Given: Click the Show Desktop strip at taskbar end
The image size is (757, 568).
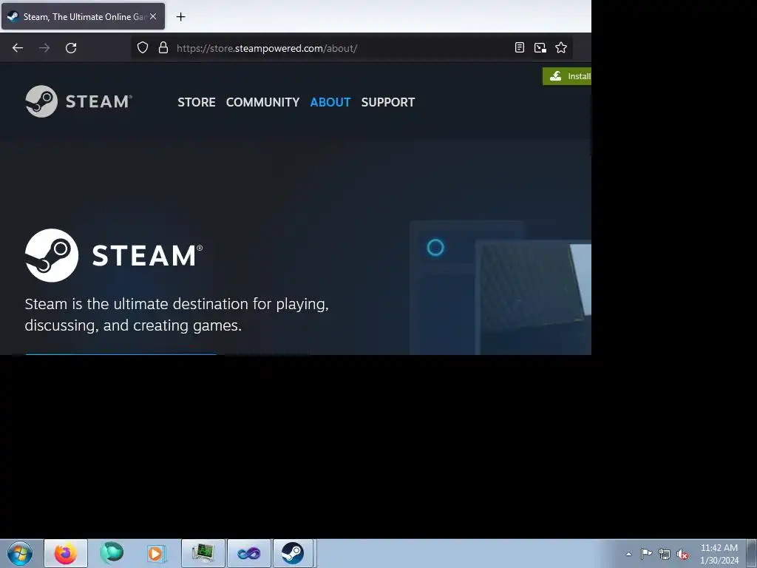Looking at the screenshot, I should pos(752,553).
